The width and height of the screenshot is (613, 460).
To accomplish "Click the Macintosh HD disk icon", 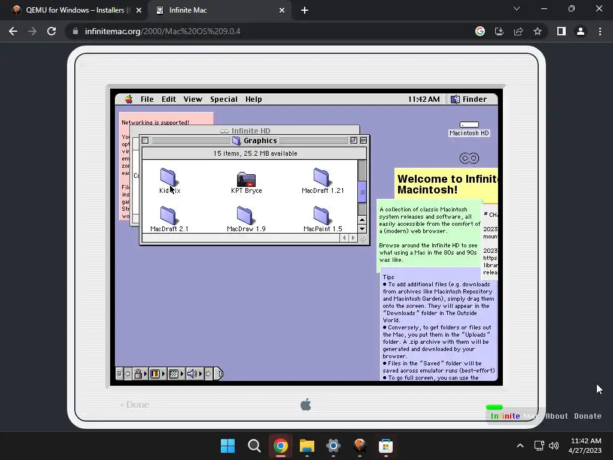I will [x=469, y=125].
